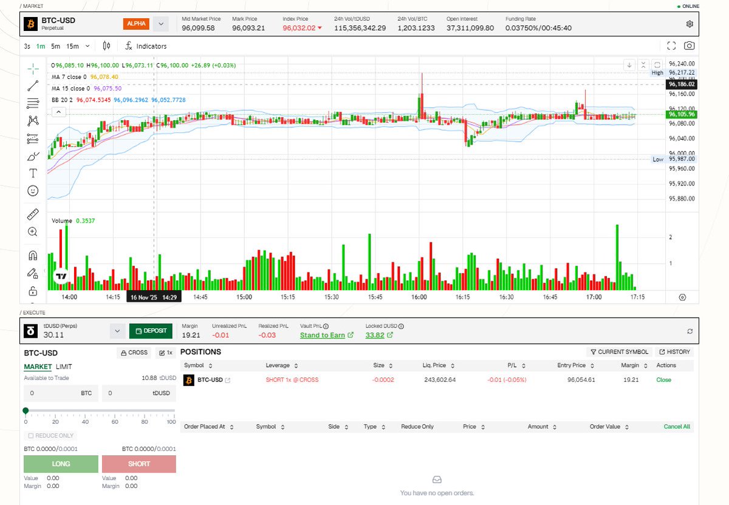Select the trend line drawing tool
The height and width of the screenshot is (505, 729).
tap(33, 86)
